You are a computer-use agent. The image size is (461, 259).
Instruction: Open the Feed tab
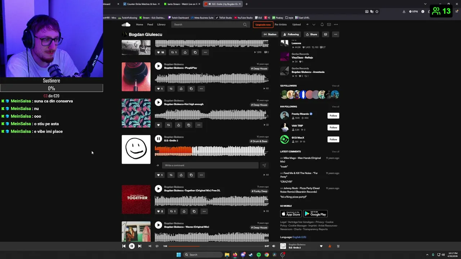pyautogui.click(x=150, y=24)
